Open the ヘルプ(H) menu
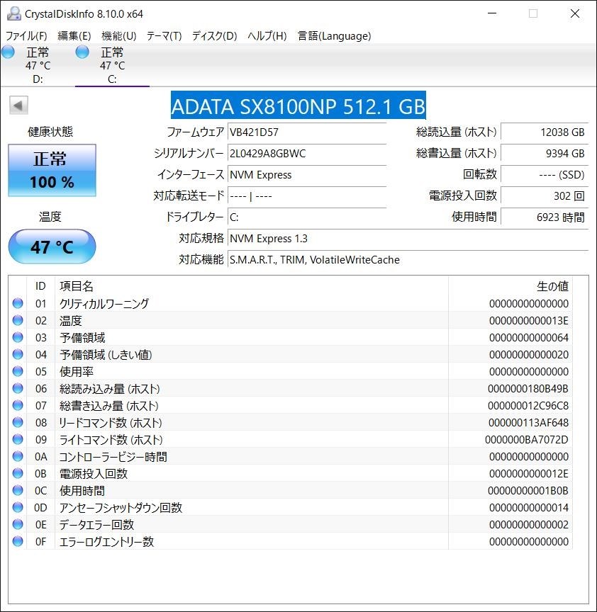Screen dimensions: 597x612 [x=267, y=36]
